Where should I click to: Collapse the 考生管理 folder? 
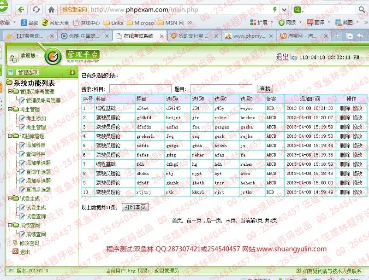pos(10,109)
